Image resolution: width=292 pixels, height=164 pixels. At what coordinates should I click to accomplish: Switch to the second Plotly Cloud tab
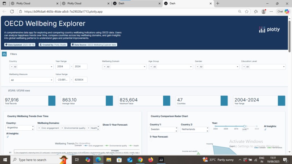click(86, 3)
